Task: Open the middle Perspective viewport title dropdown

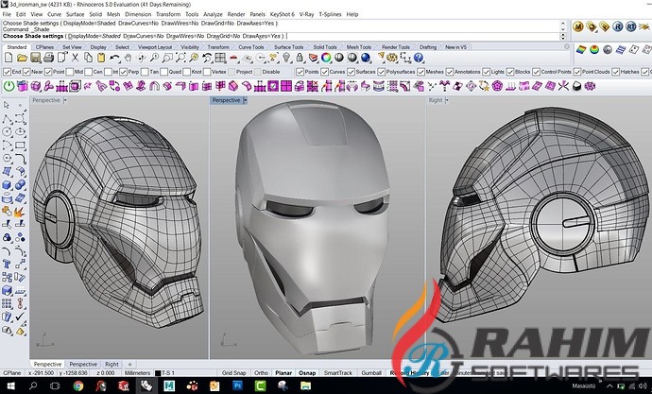Action: [229, 99]
